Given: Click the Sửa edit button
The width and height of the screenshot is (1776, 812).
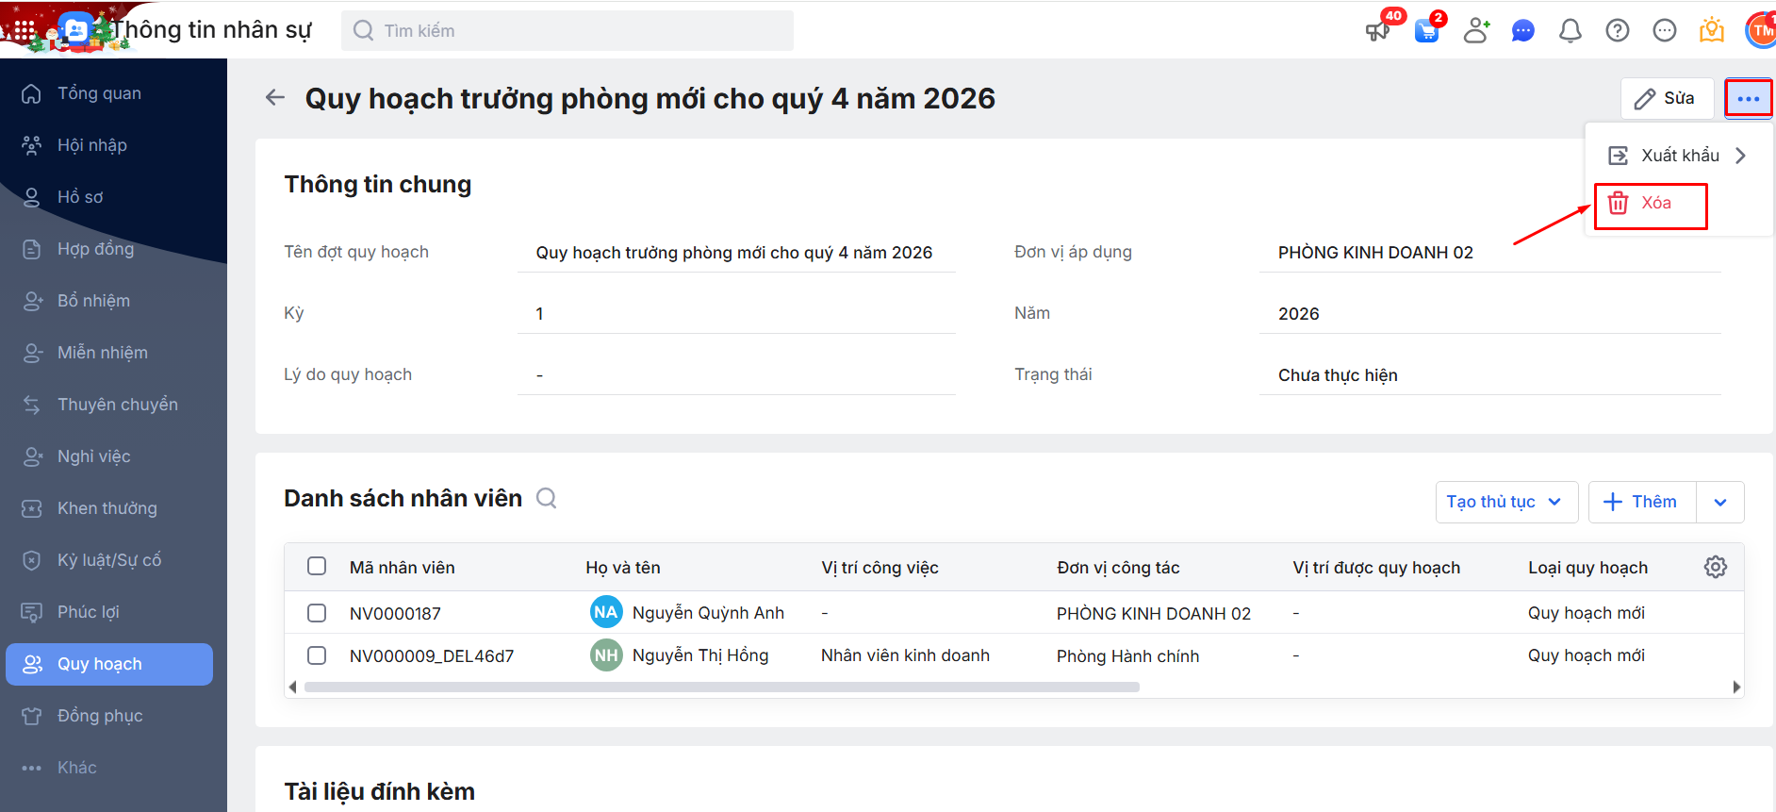Looking at the screenshot, I should [1666, 98].
